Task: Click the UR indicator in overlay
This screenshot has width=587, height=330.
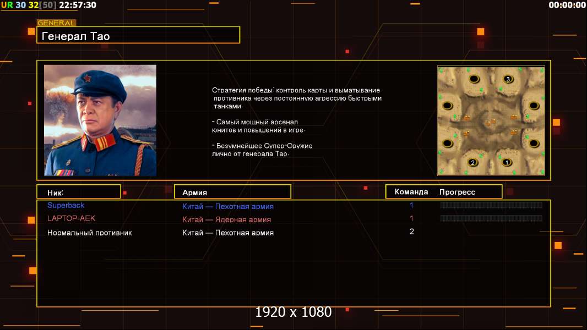Action: click(7, 5)
